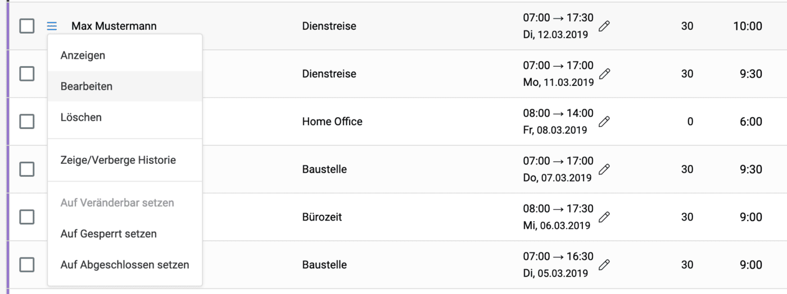Open pencil editor for Fr, 08.03.2019 Home Office
This screenshot has height=294, width=787.
click(604, 122)
